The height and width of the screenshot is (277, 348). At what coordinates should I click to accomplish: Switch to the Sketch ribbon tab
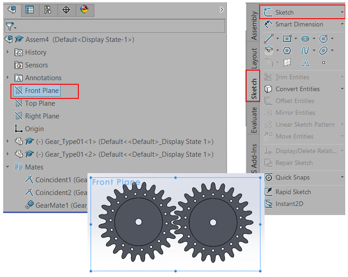pos(253,86)
